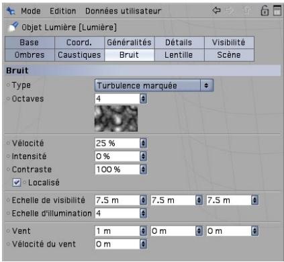Click the Intensité 0 % field
The width and height of the screenshot is (284, 262).
(x=117, y=157)
